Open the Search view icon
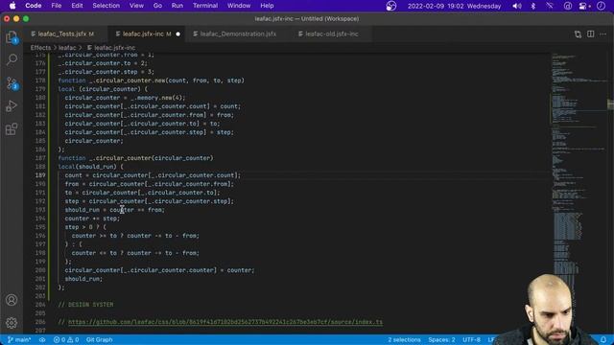614x345 pixels. (12, 59)
